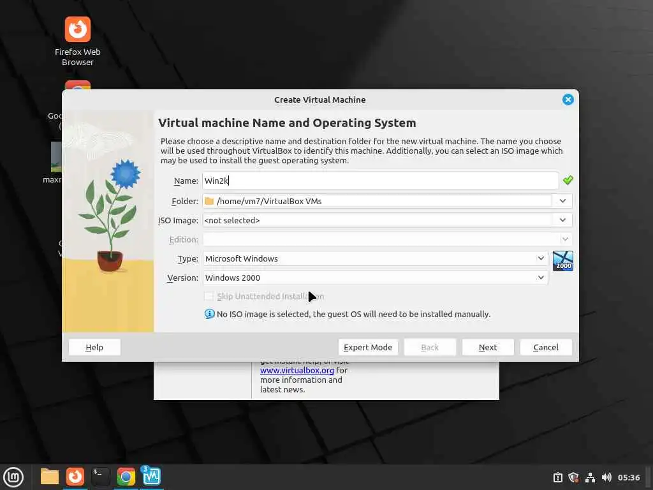Open Google Chrome from the taskbar
653x490 pixels.
(126, 477)
